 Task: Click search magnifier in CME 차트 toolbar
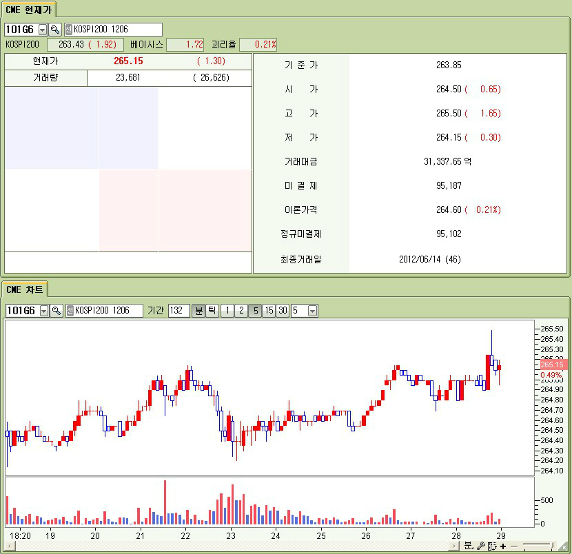coord(57,311)
